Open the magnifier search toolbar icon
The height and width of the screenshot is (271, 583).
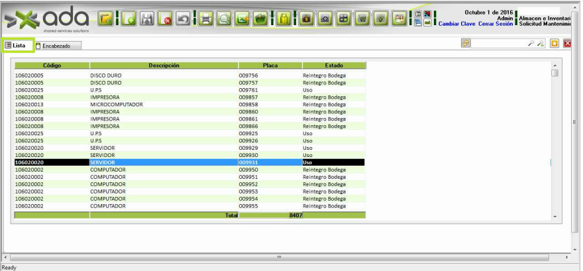tap(224, 21)
